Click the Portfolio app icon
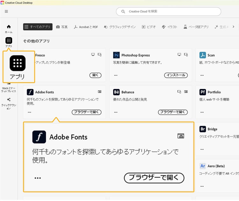 (x=203, y=92)
